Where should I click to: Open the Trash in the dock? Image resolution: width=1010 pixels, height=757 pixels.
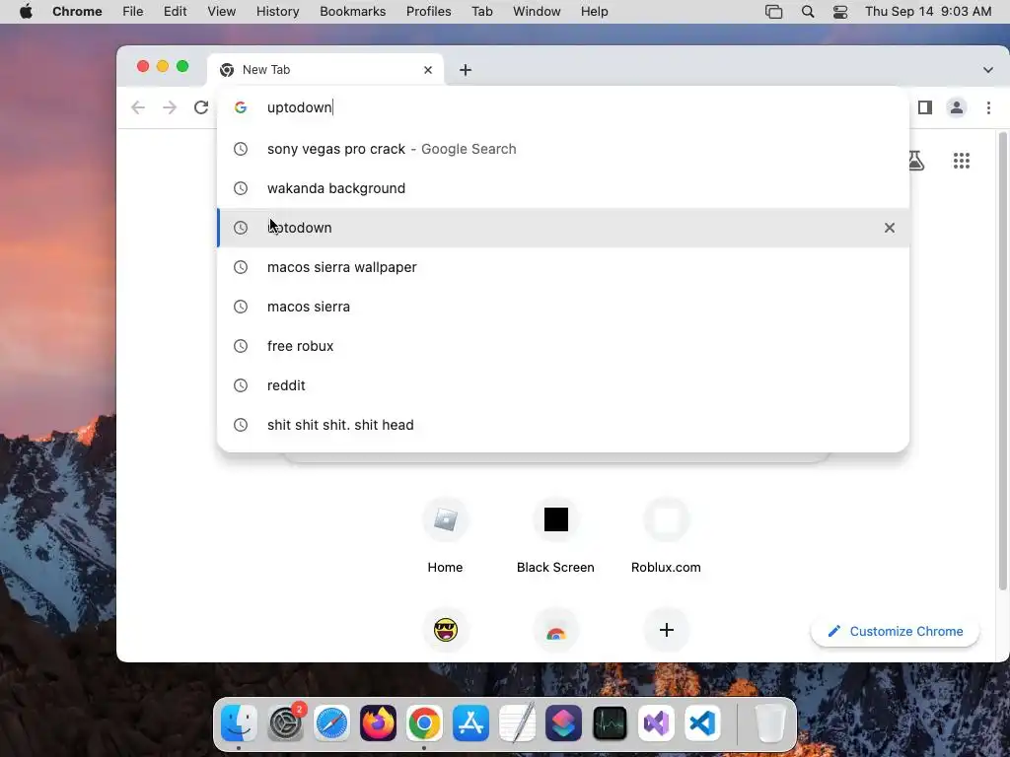click(770, 723)
